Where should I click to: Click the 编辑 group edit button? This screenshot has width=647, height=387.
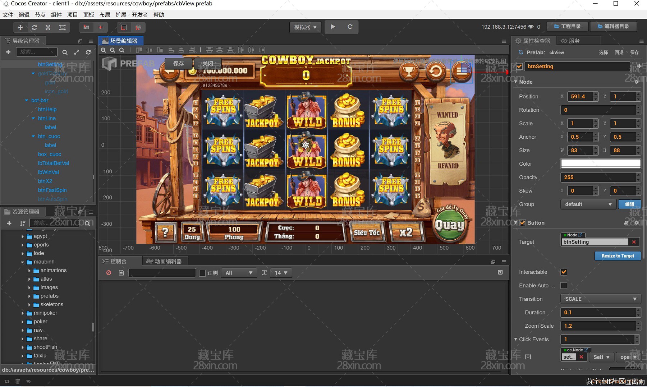(629, 204)
